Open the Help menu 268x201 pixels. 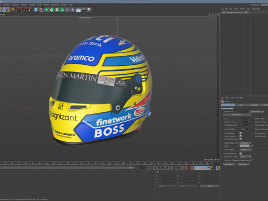[x=70, y=5]
